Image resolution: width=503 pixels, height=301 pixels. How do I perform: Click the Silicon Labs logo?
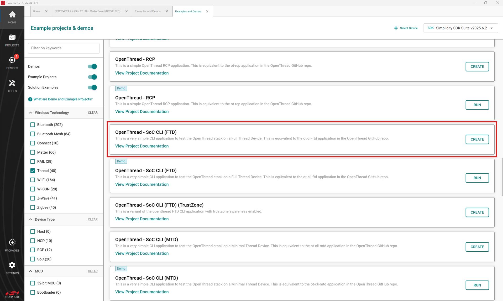pyautogui.click(x=12, y=294)
